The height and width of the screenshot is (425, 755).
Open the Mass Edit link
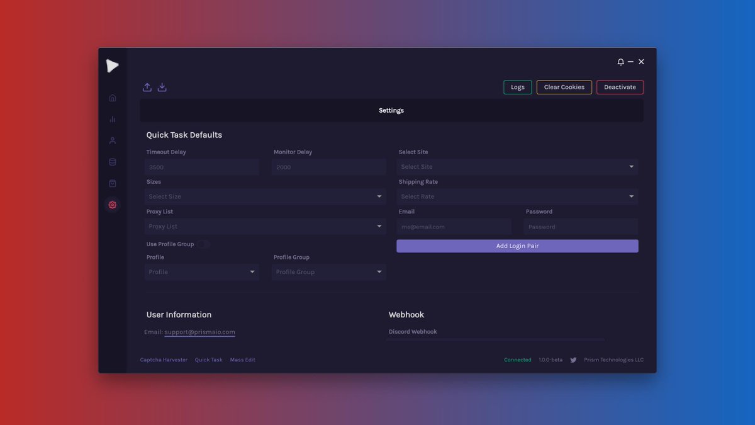(243, 360)
